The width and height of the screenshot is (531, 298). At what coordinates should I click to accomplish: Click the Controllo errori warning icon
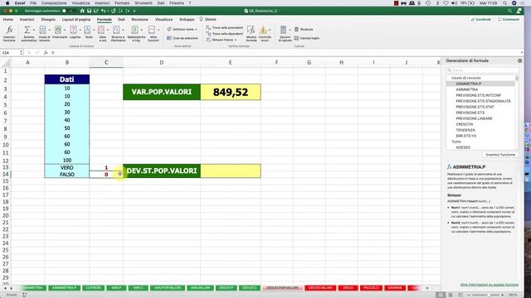pos(263,30)
